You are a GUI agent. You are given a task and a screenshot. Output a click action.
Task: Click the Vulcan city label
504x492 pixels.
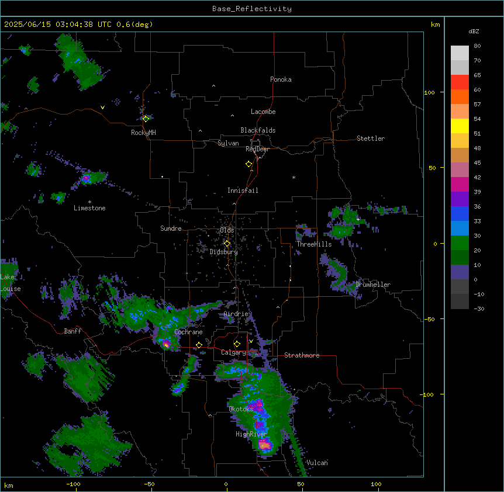coord(317,463)
